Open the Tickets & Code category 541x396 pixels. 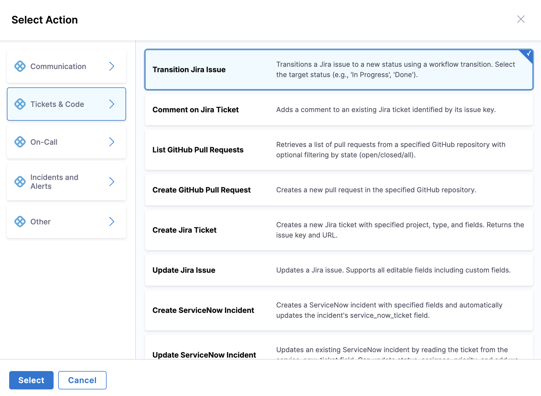click(66, 104)
